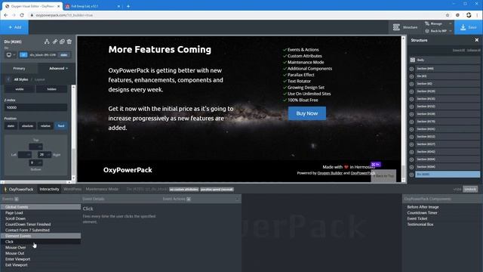Set position to static
The height and width of the screenshot is (272, 483).
[x=11, y=126]
